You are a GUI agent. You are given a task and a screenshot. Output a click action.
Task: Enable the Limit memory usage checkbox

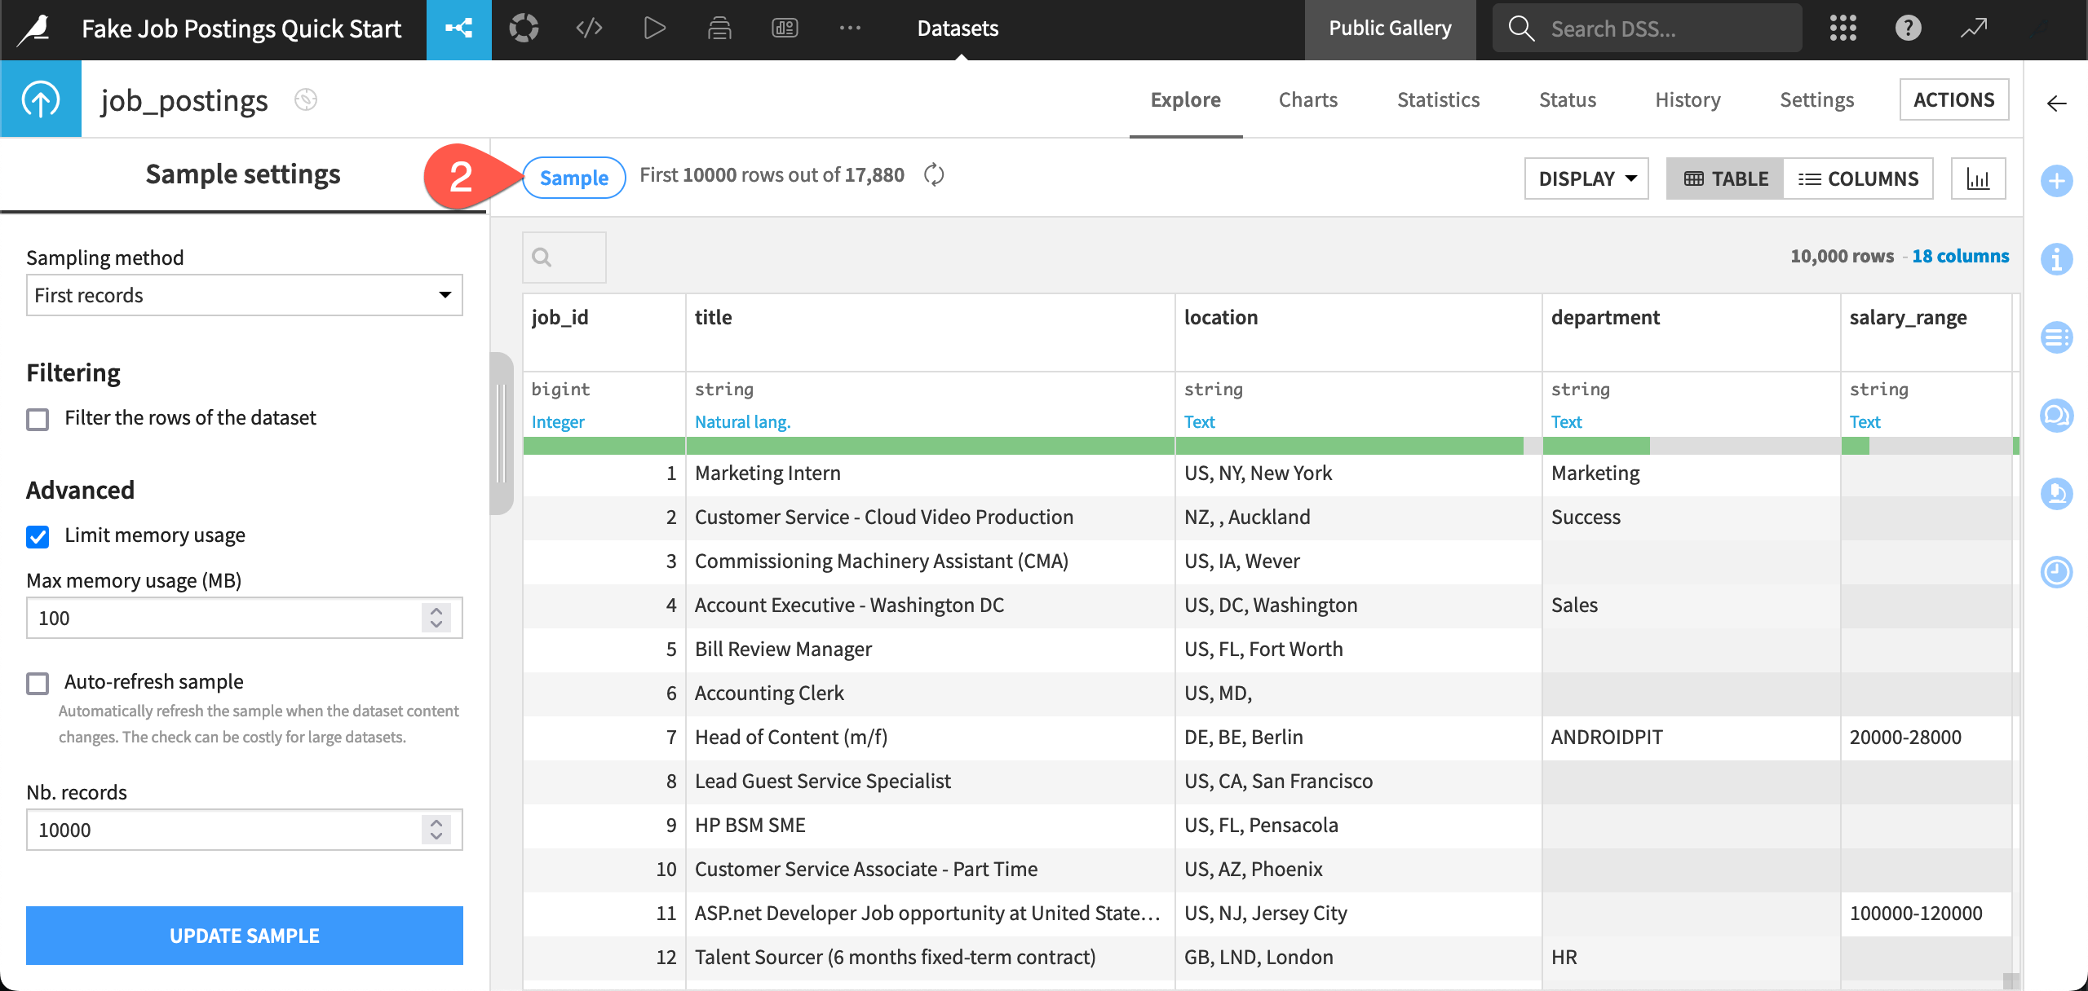pyautogui.click(x=38, y=535)
